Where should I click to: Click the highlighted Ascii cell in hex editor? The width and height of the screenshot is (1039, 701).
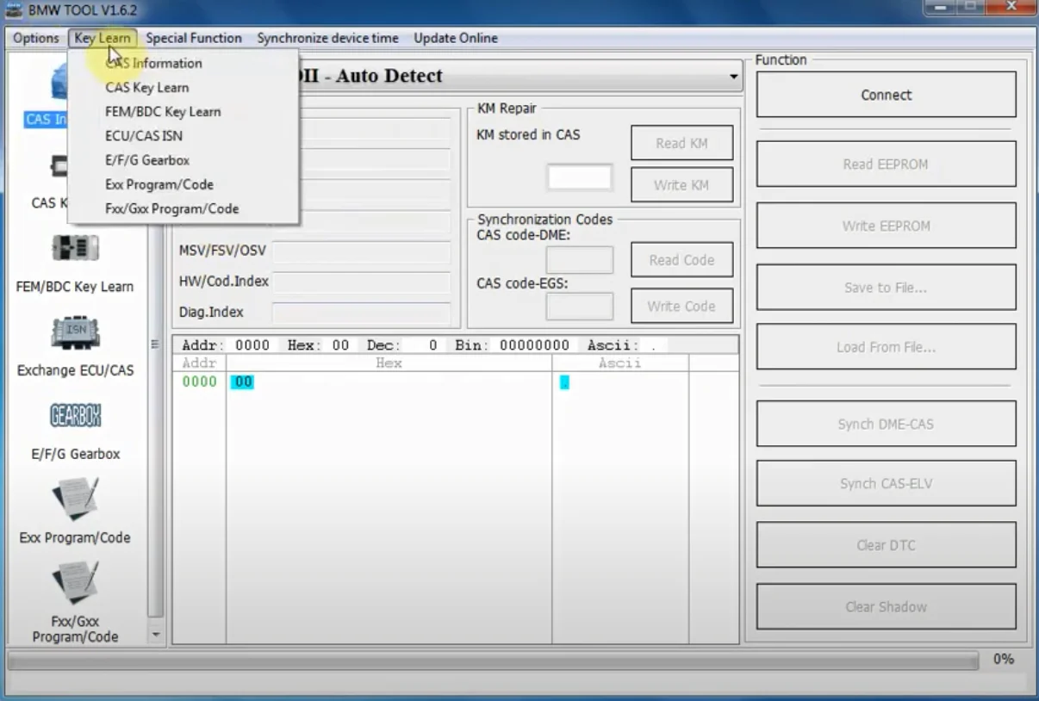pos(564,382)
